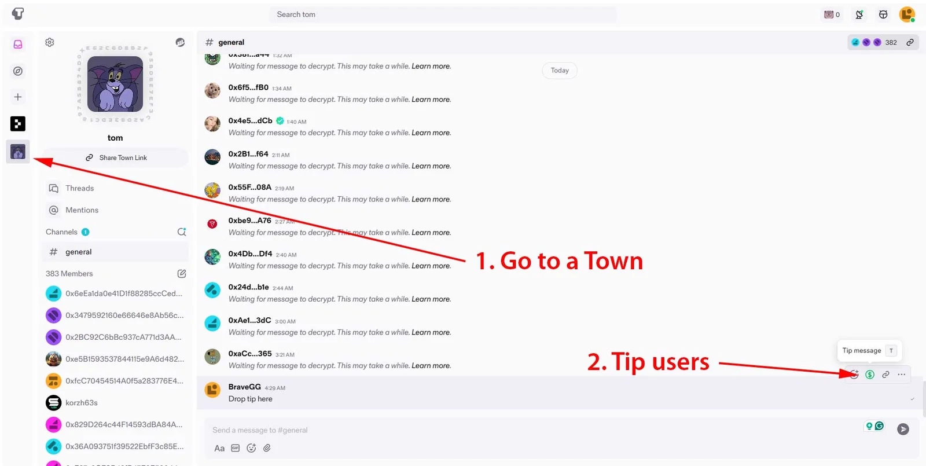Click username 0xAe1...3dC
Image resolution: width=926 pixels, height=466 pixels.
coord(249,320)
